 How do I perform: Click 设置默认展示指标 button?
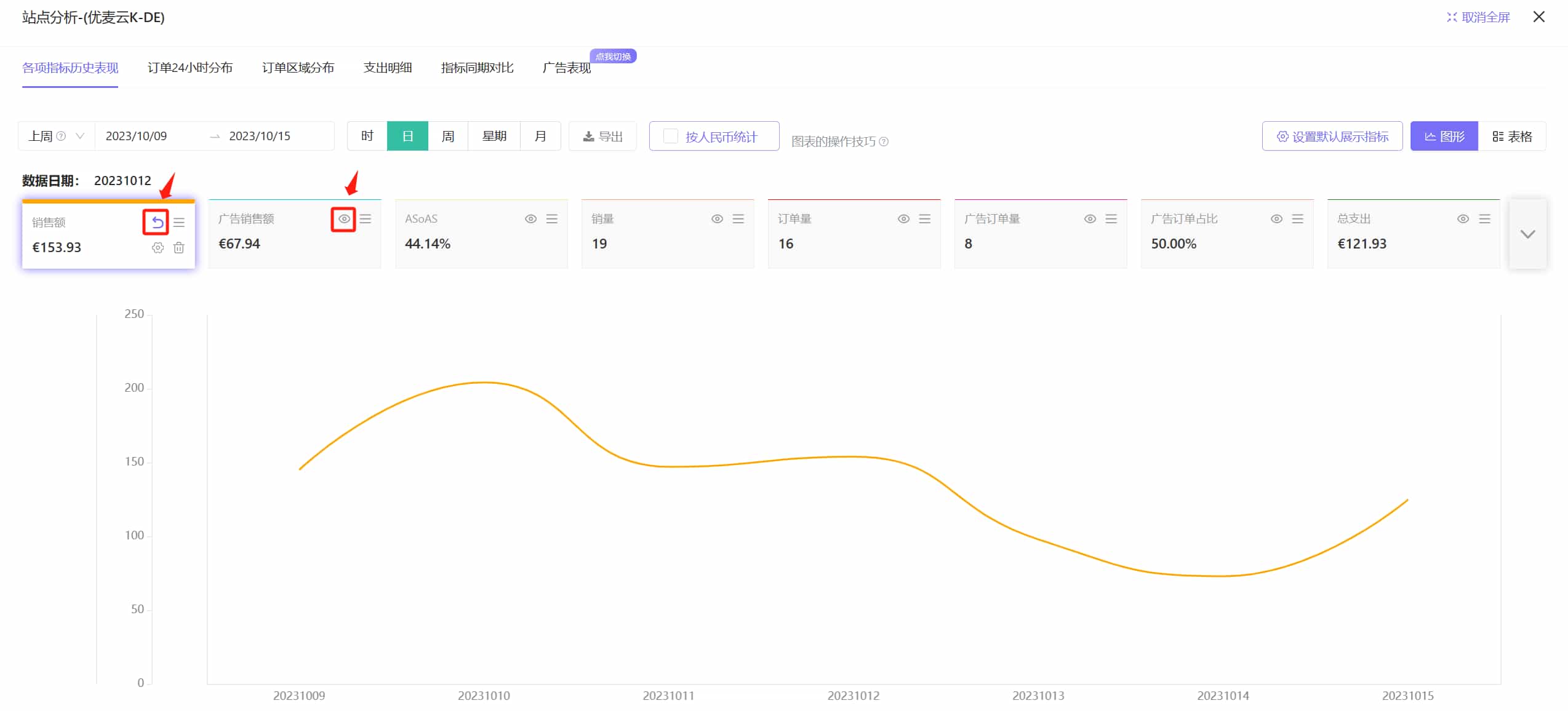click(x=1332, y=136)
